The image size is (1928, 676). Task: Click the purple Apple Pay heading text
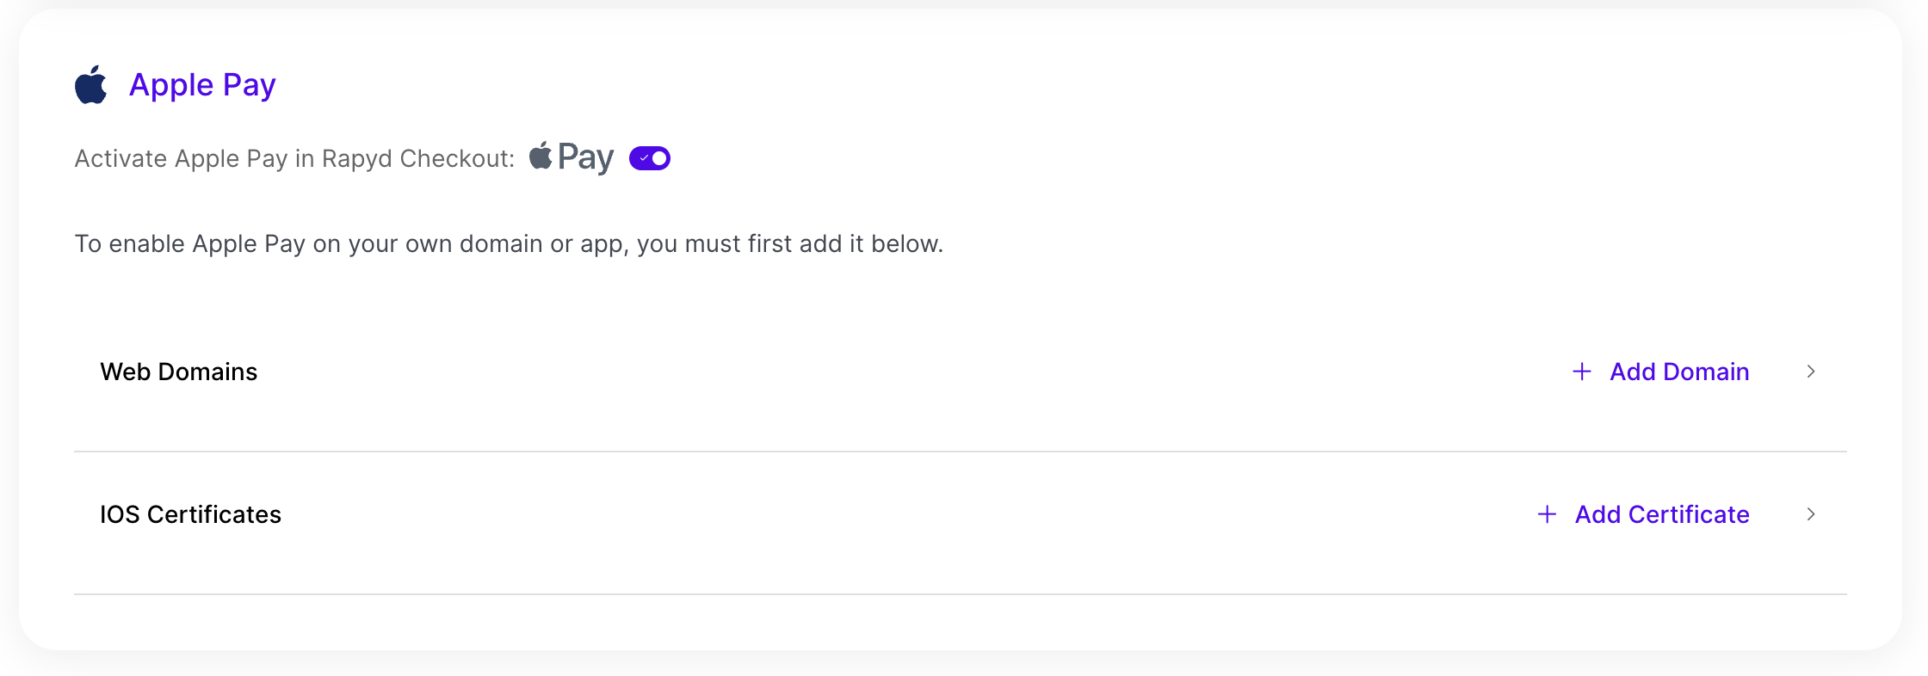pyautogui.click(x=202, y=85)
